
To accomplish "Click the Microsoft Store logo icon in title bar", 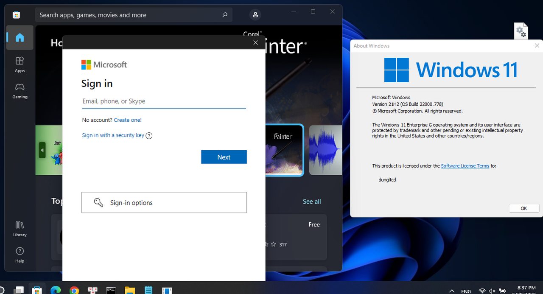I will click(x=16, y=15).
